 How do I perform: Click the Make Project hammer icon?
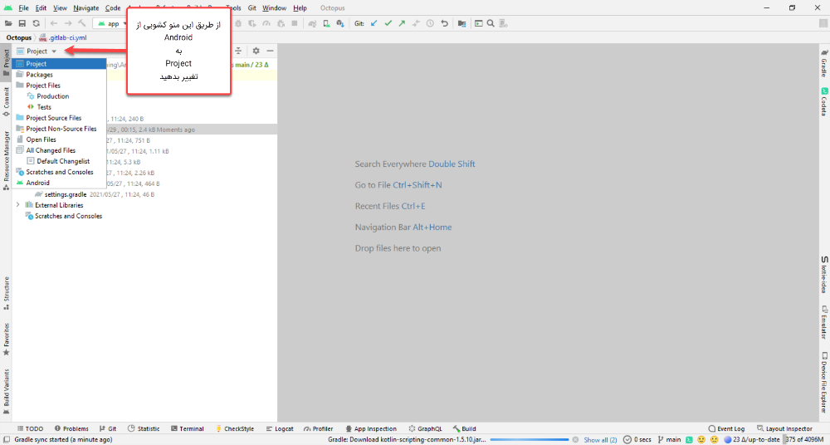[82, 23]
